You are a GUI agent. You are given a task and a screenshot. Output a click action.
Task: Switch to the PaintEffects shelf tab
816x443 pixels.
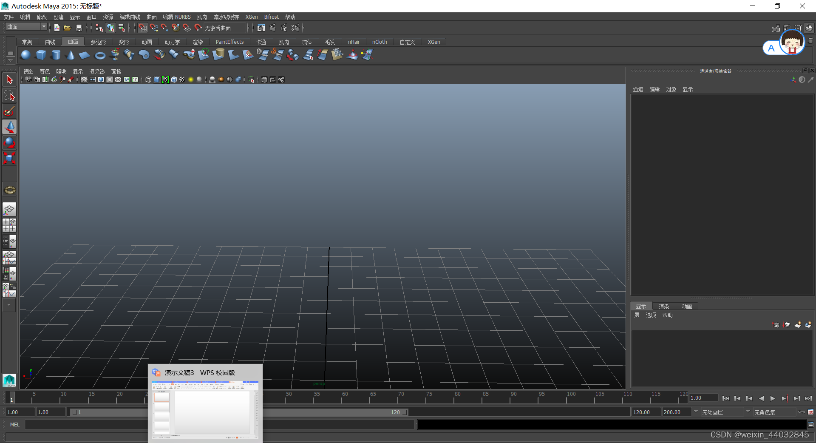[229, 42]
